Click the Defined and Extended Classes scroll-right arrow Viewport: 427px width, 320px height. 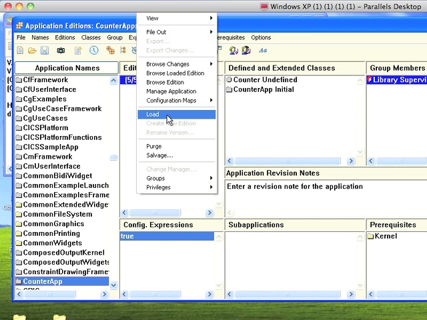351,161
